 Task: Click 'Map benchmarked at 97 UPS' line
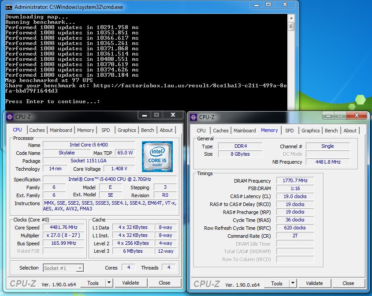49,80
